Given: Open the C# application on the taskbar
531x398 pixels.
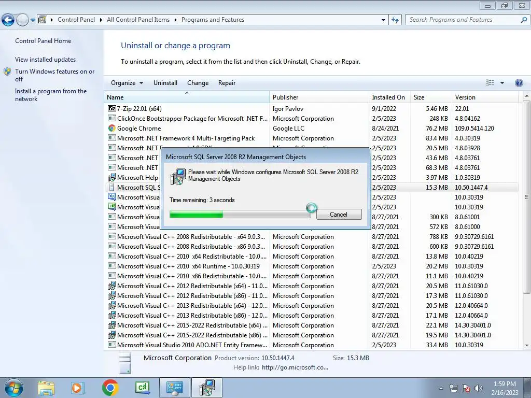Looking at the screenshot, I should pyautogui.click(x=143, y=388).
